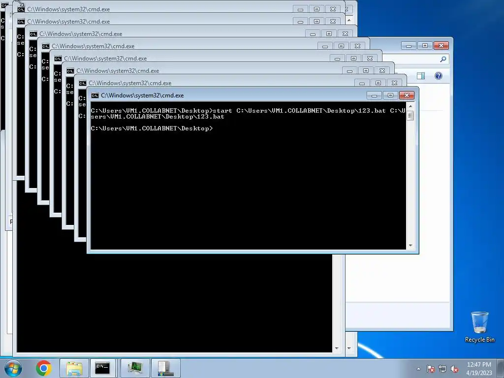Select the Recycle Bin desktop icon
This screenshot has height=378, width=504.
pos(479,327)
